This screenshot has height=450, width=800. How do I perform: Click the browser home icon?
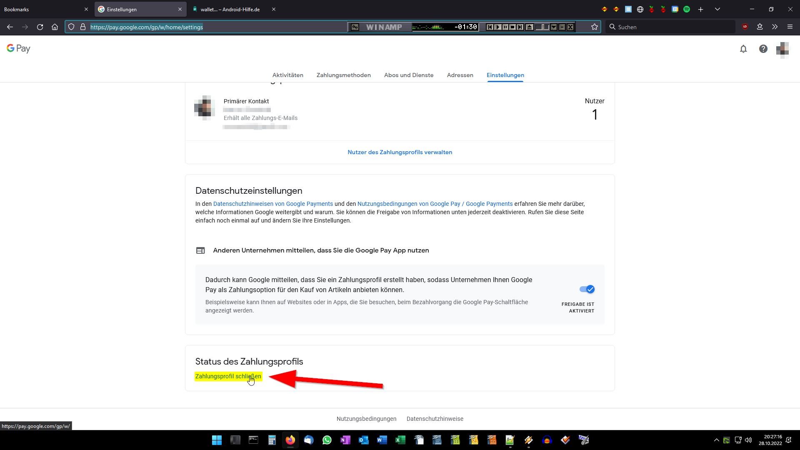pyautogui.click(x=55, y=27)
